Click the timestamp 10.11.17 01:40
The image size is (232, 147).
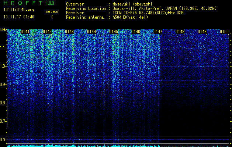pos(19,17)
